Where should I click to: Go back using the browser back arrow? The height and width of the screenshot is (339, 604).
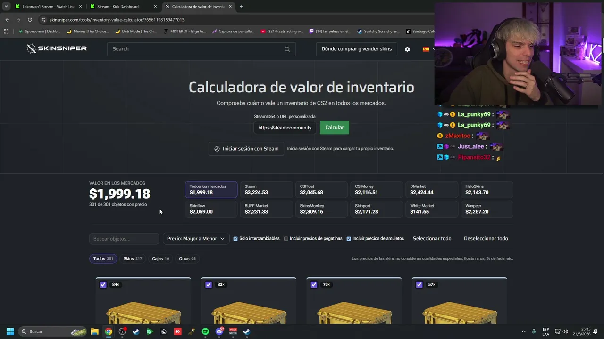click(x=7, y=20)
